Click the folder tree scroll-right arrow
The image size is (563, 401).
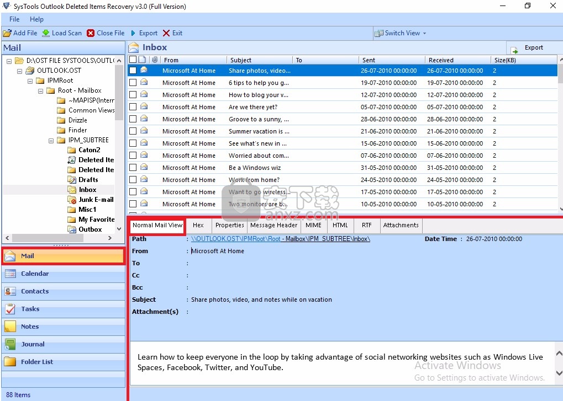click(110, 238)
